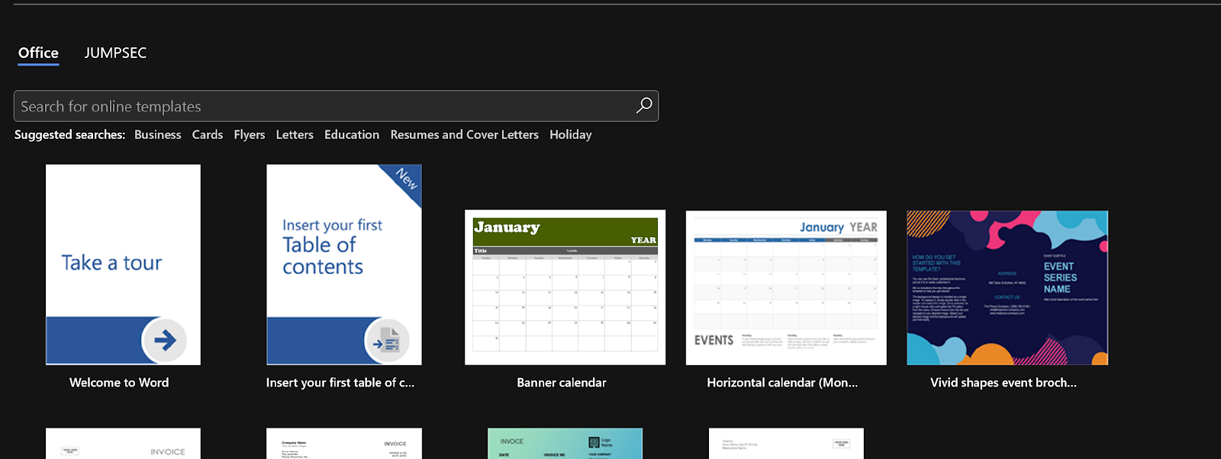Open the first invoice template below Welcome to Word

(123, 444)
